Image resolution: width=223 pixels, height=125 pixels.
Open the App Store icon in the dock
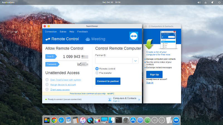point(133,120)
